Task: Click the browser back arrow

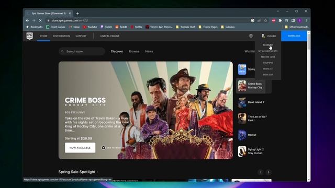Action: (27, 20)
